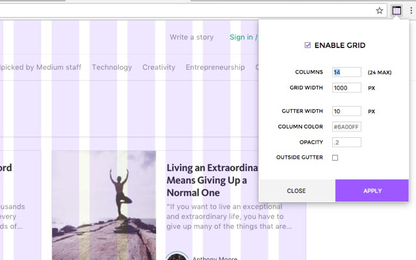Click the Gutter Width input field

click(x=346, y=111)
